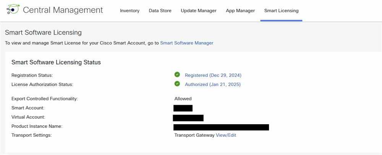Go to the Update Manager tab
This screenshot has width=382, height=155.
point(199,11)
